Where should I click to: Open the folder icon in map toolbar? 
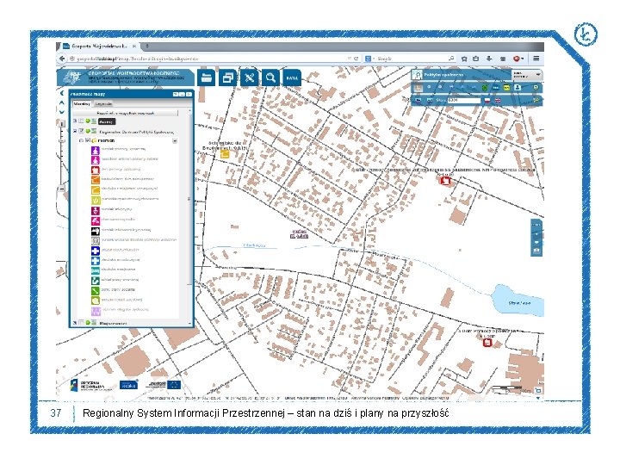tap(206, 77)
